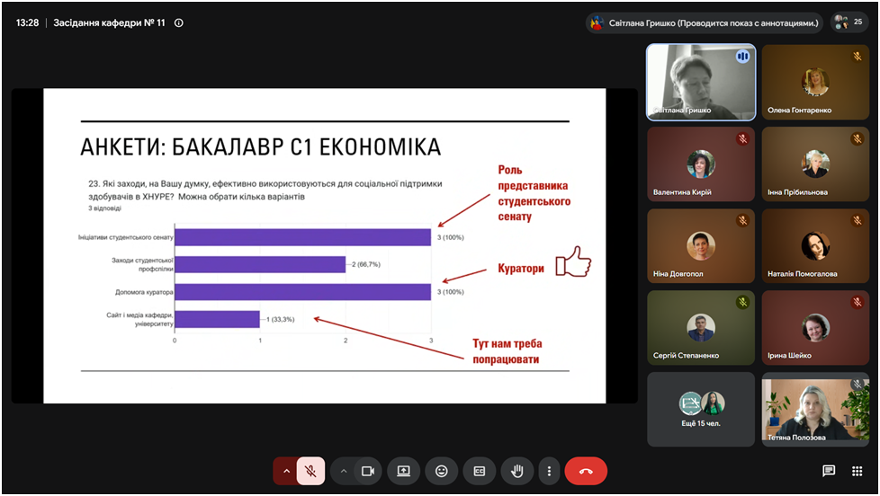Select Сергій Степаненко's participant tile
This screenshot has width=880, height=496.
click(701, 328)
